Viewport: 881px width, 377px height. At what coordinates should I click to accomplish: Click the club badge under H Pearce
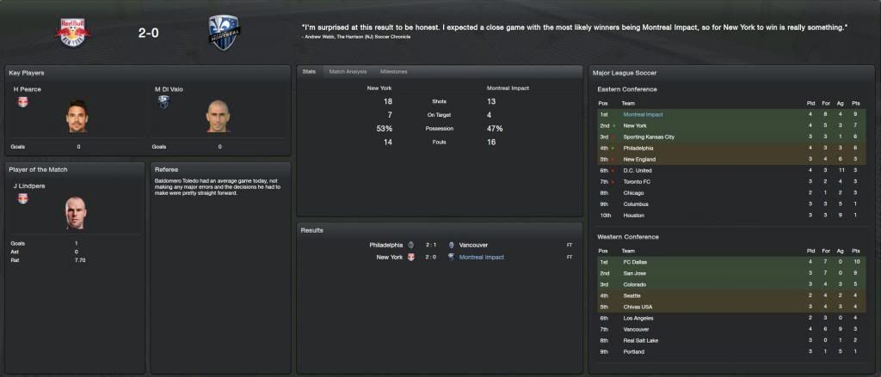click(22, 101)
